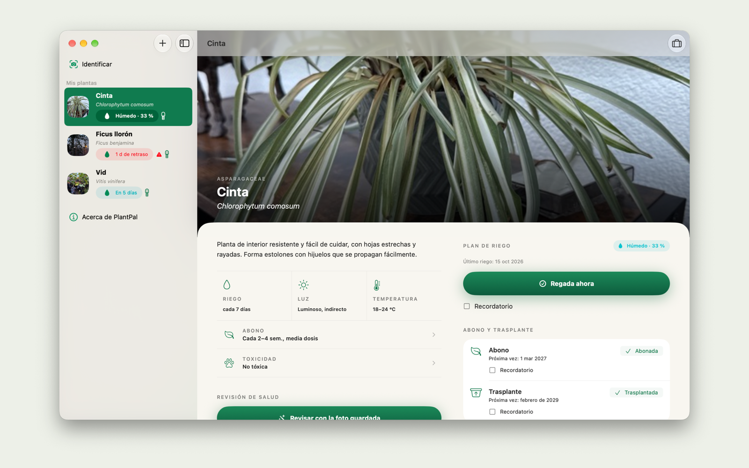This screenshot has width=749, height=468.
Task: Click the ASPARAGACEAE family label
Action: [x=241, y=179]
